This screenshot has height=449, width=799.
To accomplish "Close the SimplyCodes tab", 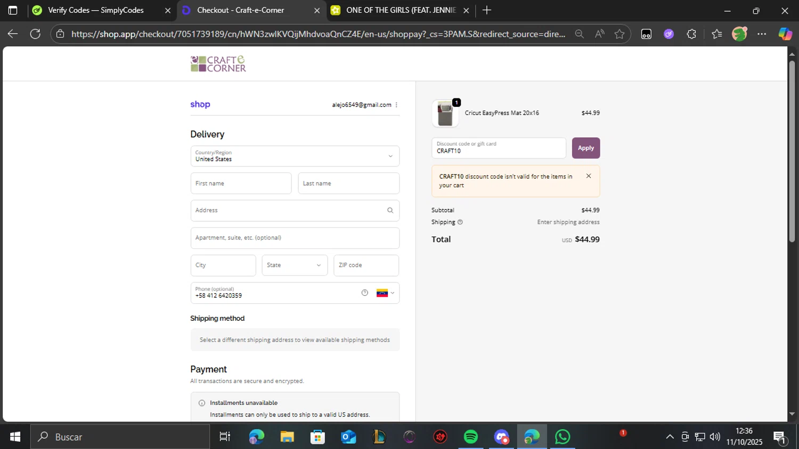I will (167, 10).
